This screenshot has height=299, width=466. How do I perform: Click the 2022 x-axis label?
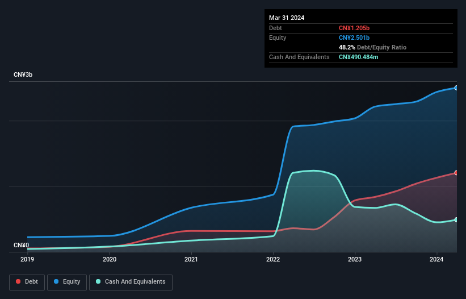click(x=273, y=259)
